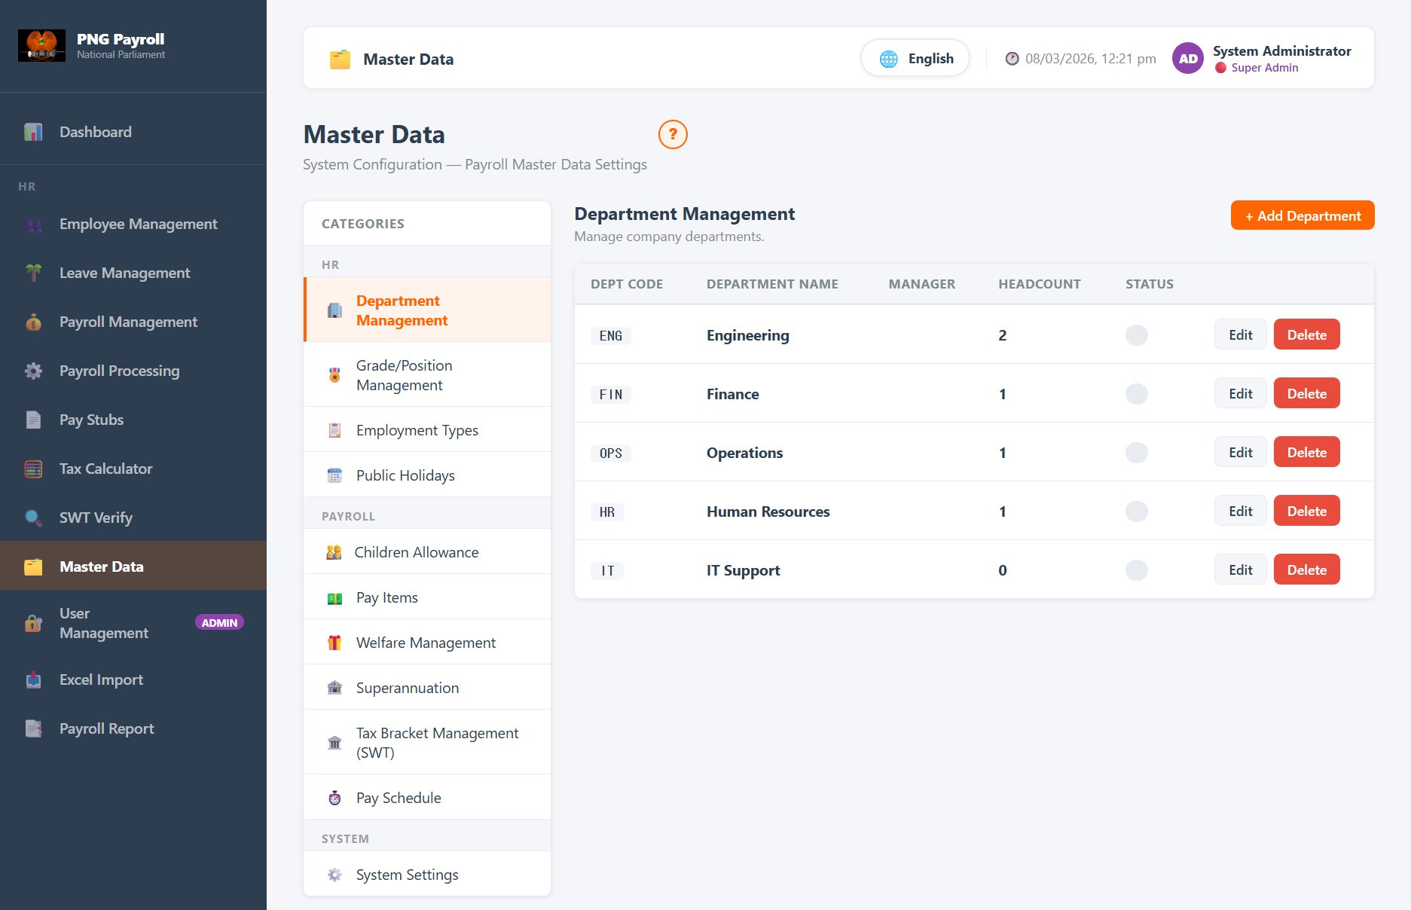Select Grade/Position Management category
This screenshot has width=1411, height=910.
click(427, 375)
